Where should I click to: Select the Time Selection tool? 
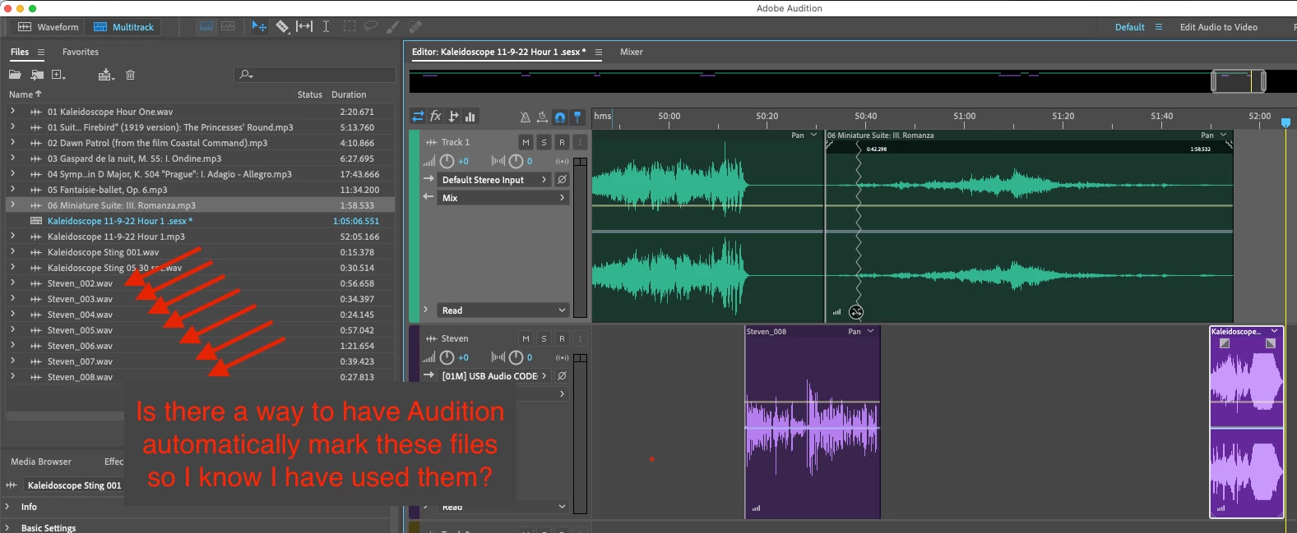click(x=326, y=26)
